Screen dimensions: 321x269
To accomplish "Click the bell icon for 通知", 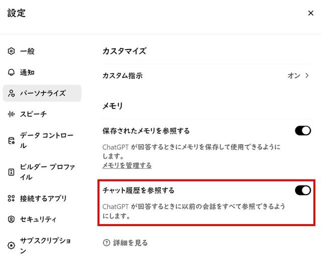I will pyautogui.click(x=12, y=72).
